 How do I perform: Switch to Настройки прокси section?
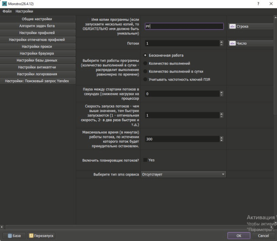(x=37, y=47)
